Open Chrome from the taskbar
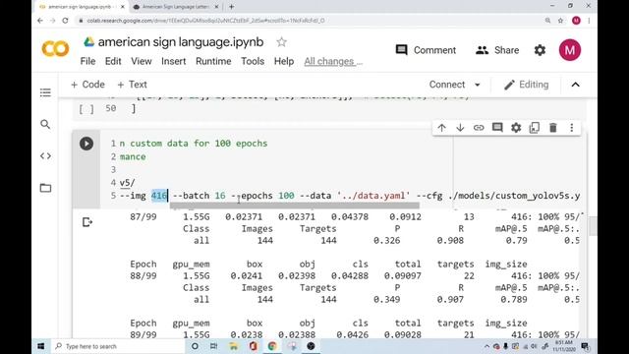 (x=272, y=346)
